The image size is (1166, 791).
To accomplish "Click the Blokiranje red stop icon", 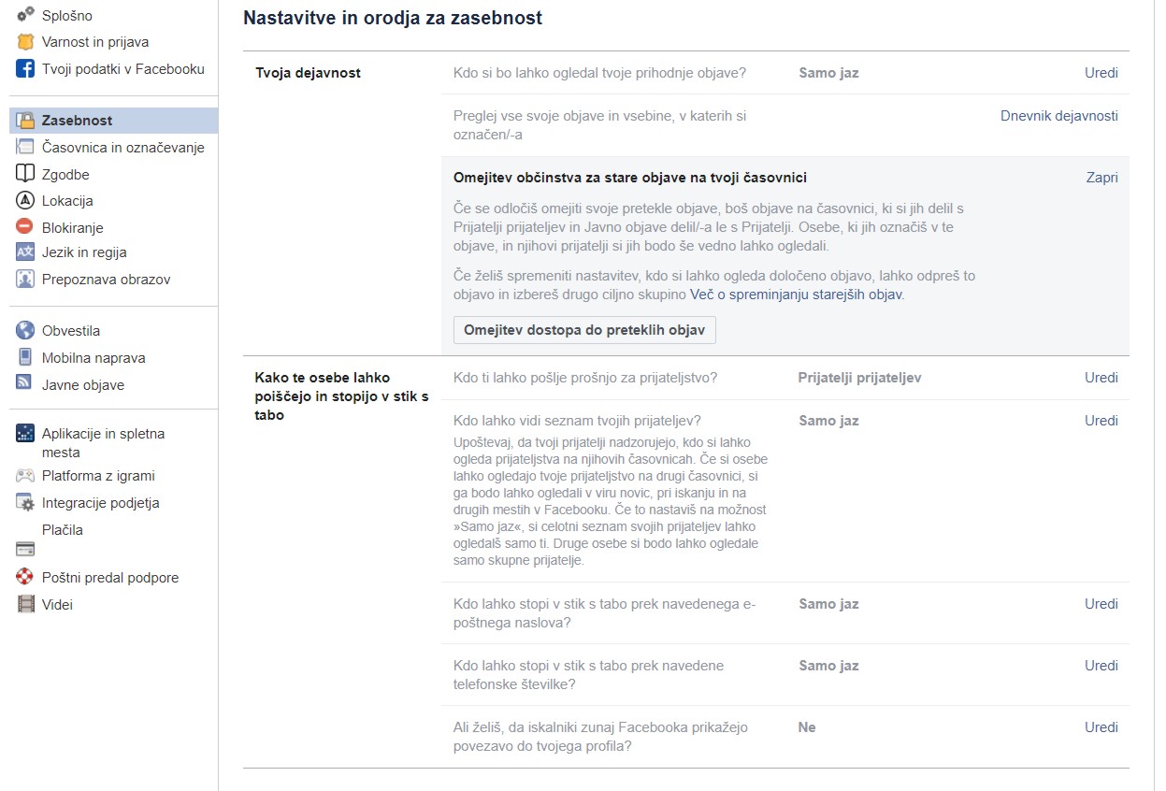I will [x=25, y=227].
